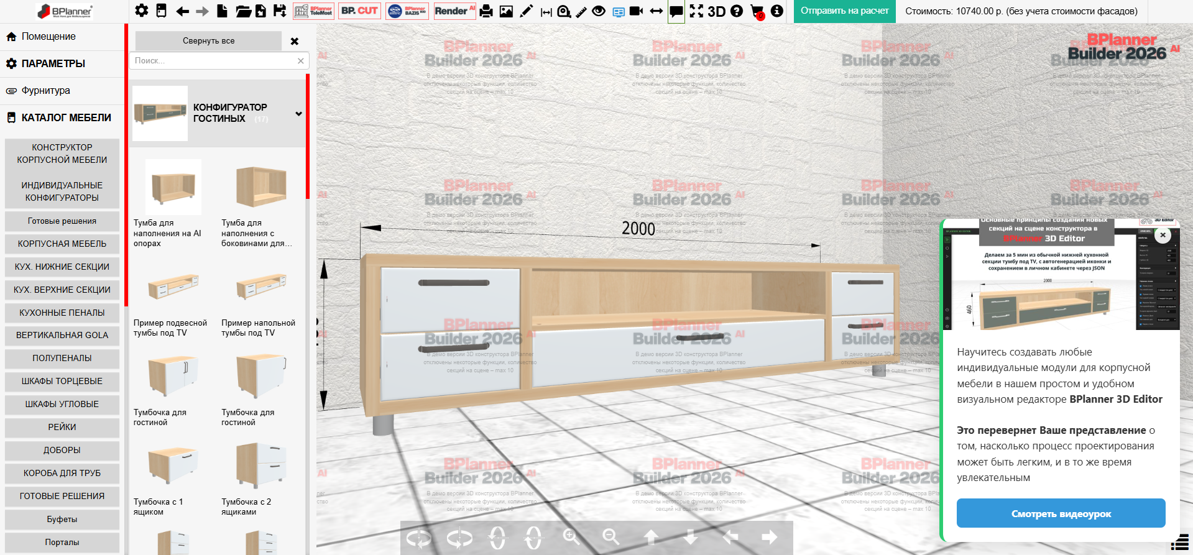Viewport: 1193px width, 555px height.
Task: Toggle the dimension lines icon
Action: [546, 12]
